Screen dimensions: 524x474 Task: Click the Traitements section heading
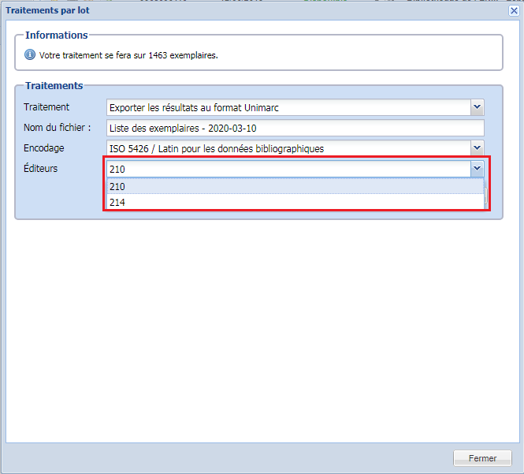coord(54,86)
